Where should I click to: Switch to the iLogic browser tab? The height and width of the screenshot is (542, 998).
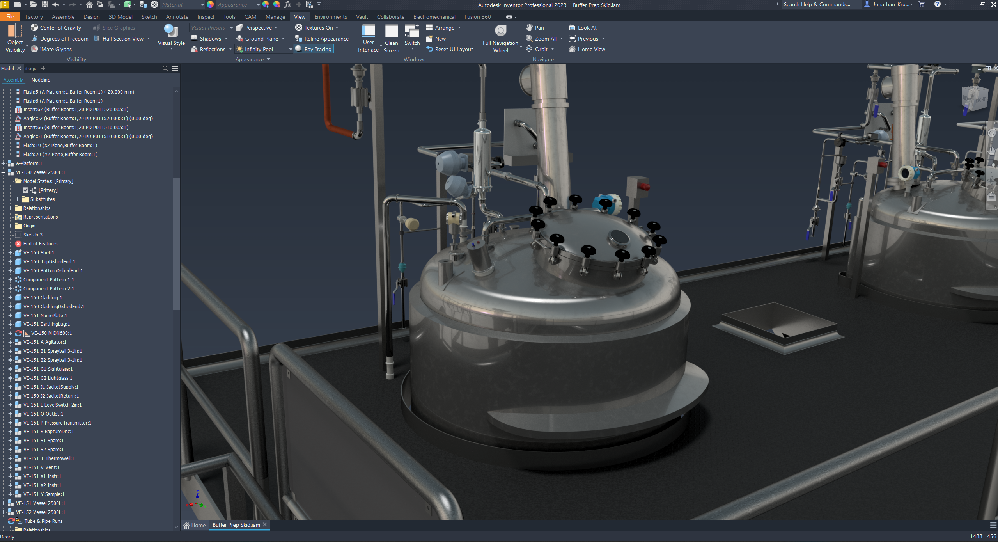31,68
